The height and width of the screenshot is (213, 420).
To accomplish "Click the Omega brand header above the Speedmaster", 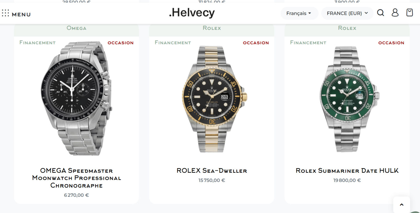I will (x=76, y=28).
